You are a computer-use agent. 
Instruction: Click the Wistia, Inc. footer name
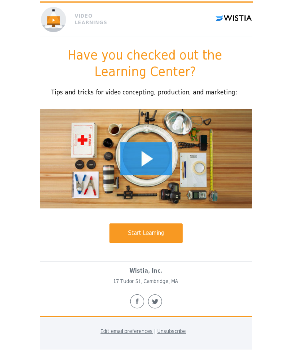point(146,271)
